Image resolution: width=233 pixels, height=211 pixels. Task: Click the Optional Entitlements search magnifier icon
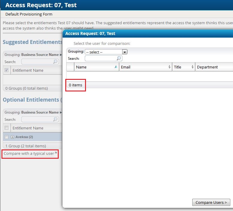[55, 119]
